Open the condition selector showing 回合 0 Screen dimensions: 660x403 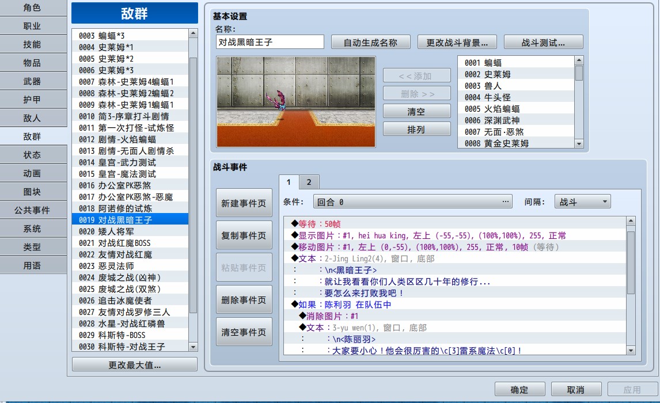[412, 202]
